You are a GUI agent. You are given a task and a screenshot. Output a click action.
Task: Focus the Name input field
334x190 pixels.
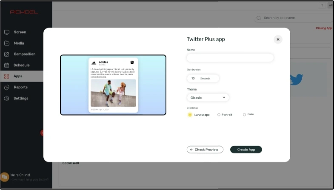[230, 58]
